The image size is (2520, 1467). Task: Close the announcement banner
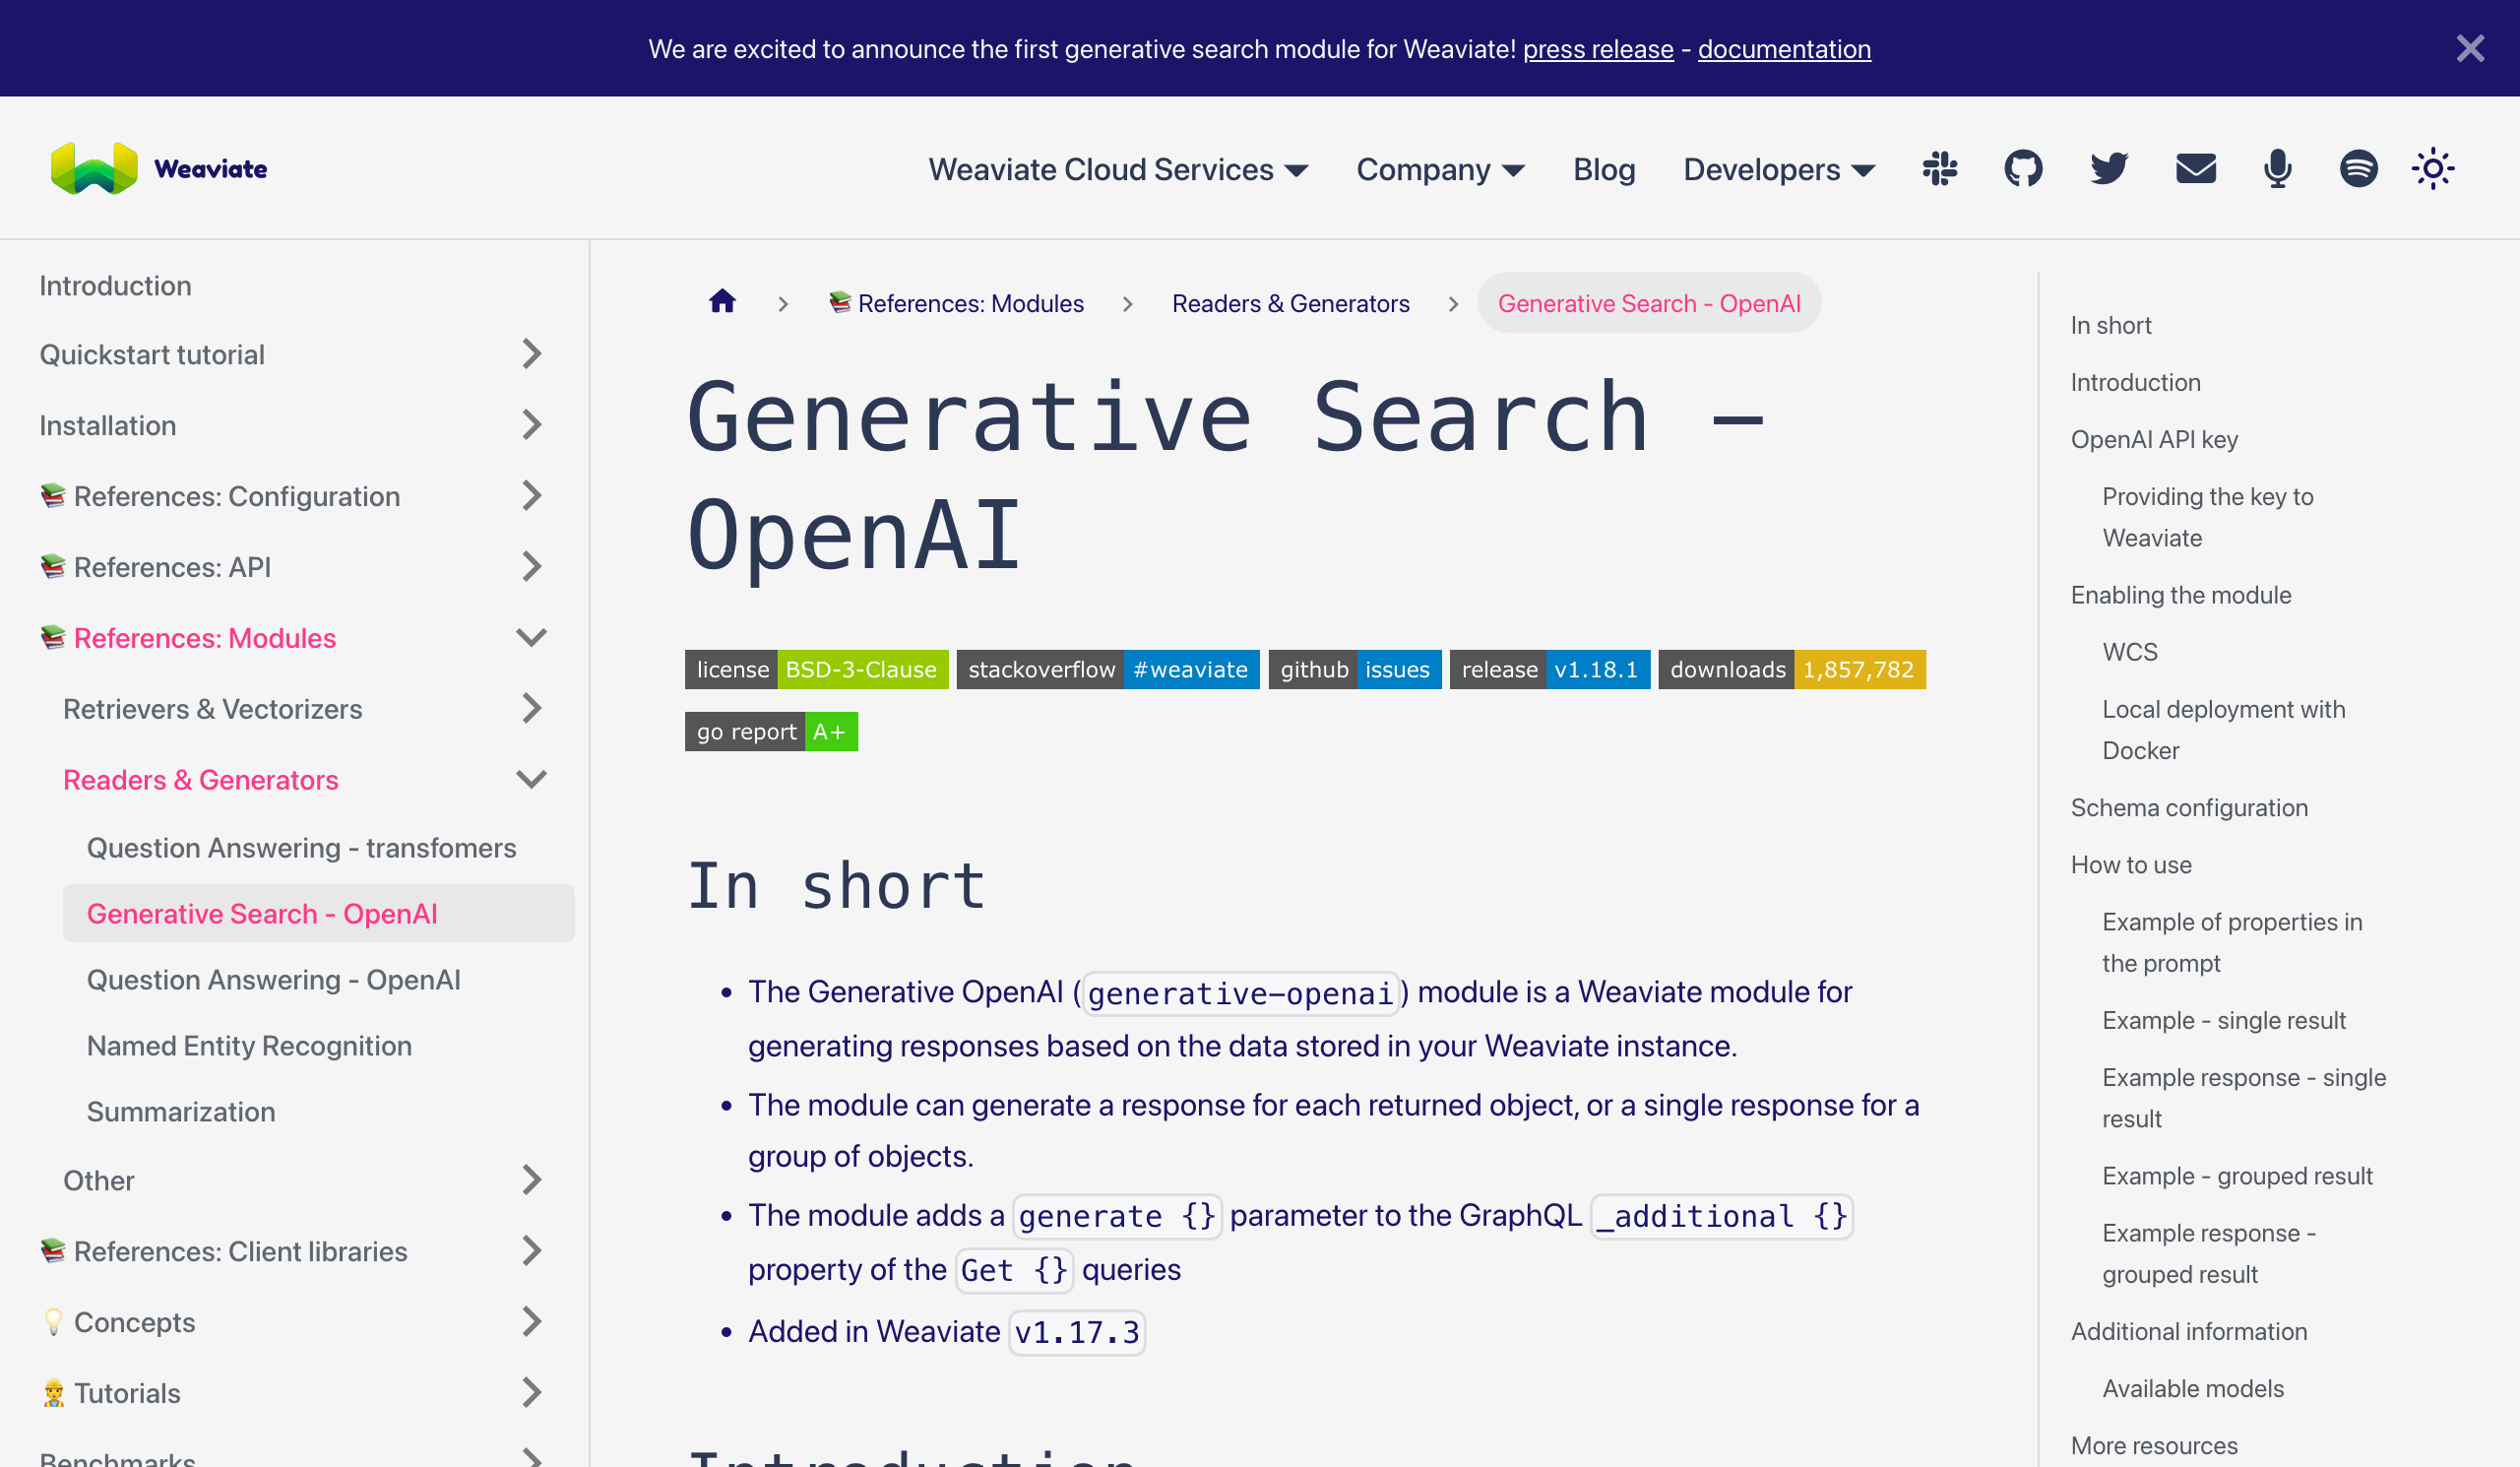point(2470,48)
